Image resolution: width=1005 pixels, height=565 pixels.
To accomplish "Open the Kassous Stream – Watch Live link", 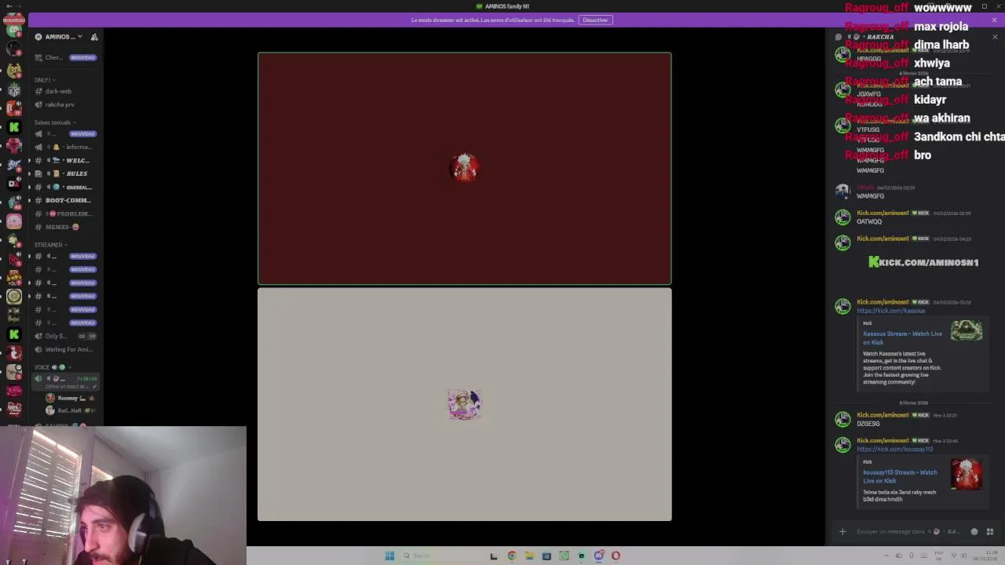I will coord(902,338).
